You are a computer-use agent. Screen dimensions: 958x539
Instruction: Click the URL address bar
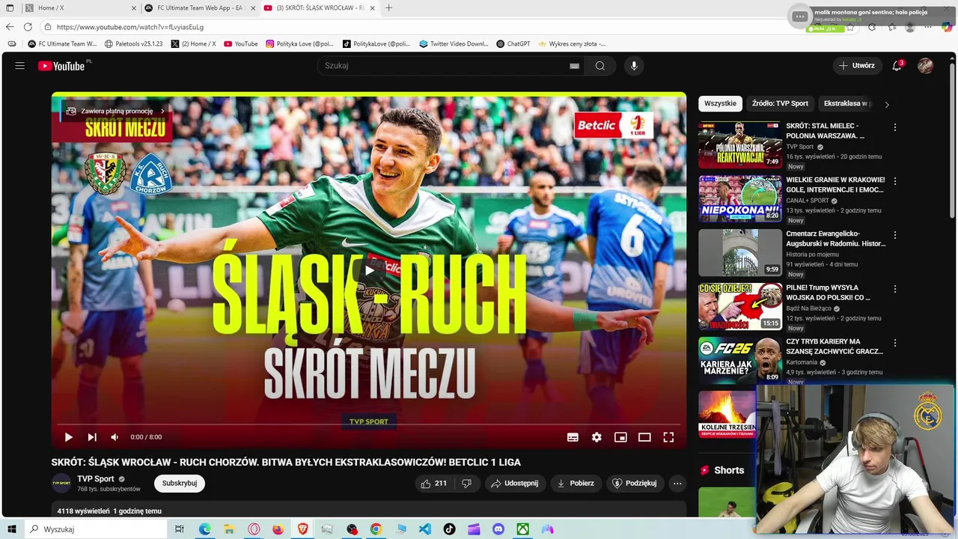[x=419, y=27]
